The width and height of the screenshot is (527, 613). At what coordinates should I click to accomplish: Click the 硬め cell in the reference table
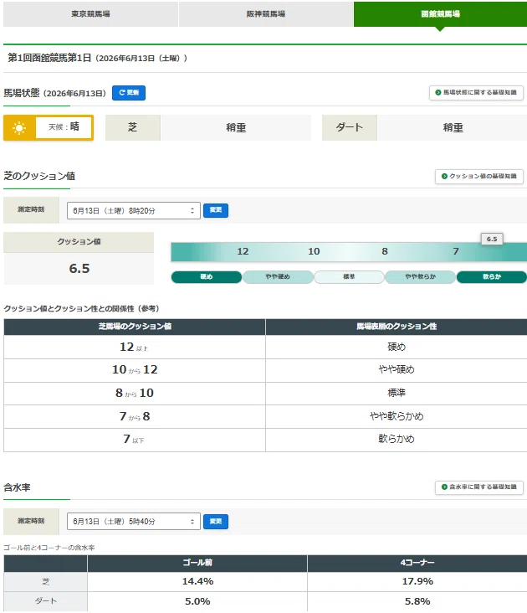[397, 348]
